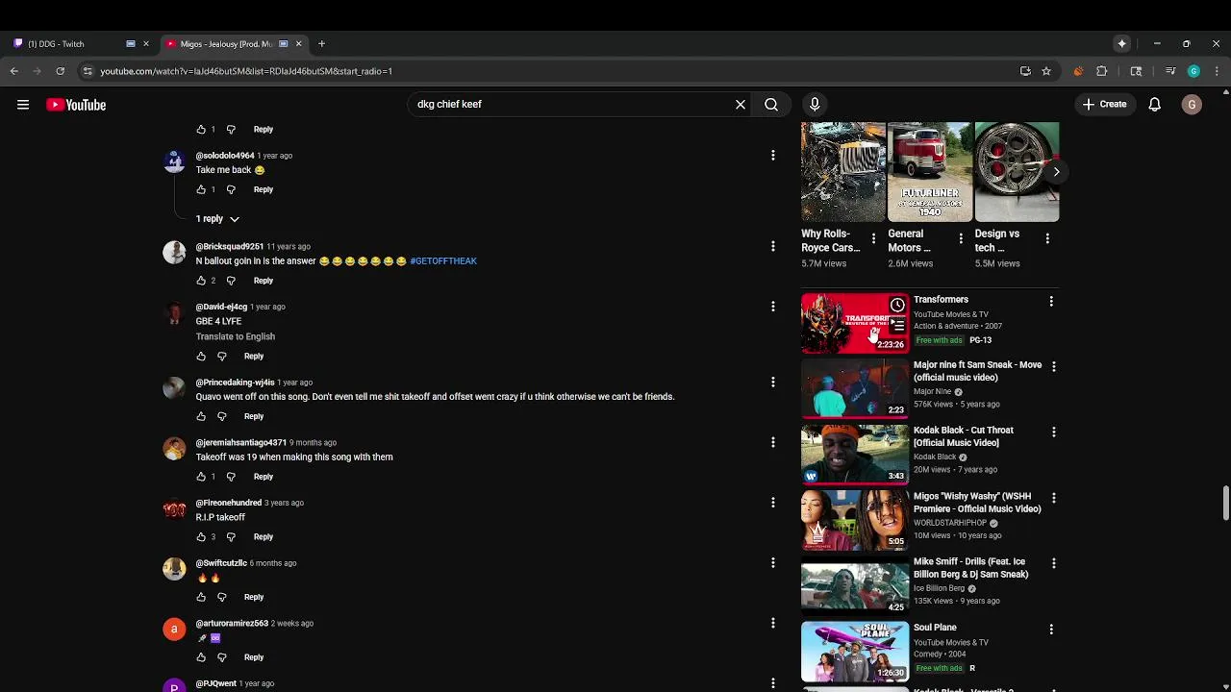Click the Create button
The width and height of the screenshot is (1231, 692).
click(x=1104, y=105)
